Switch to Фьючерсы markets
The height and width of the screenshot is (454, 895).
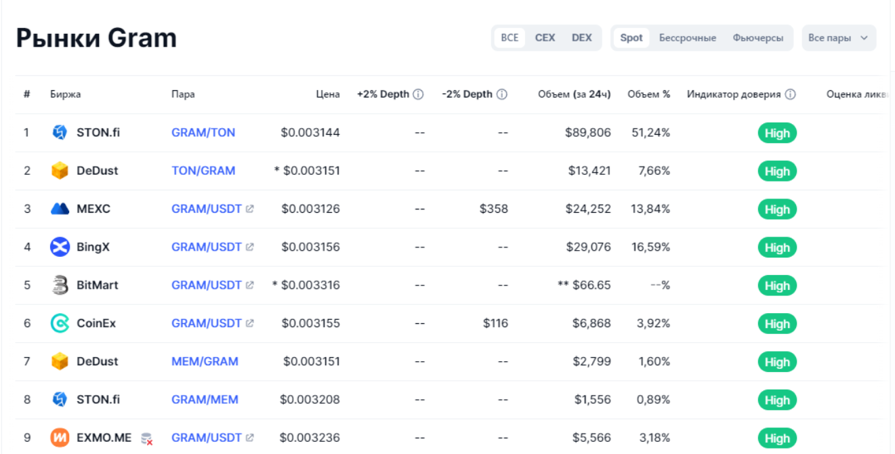tap(758, 38)
